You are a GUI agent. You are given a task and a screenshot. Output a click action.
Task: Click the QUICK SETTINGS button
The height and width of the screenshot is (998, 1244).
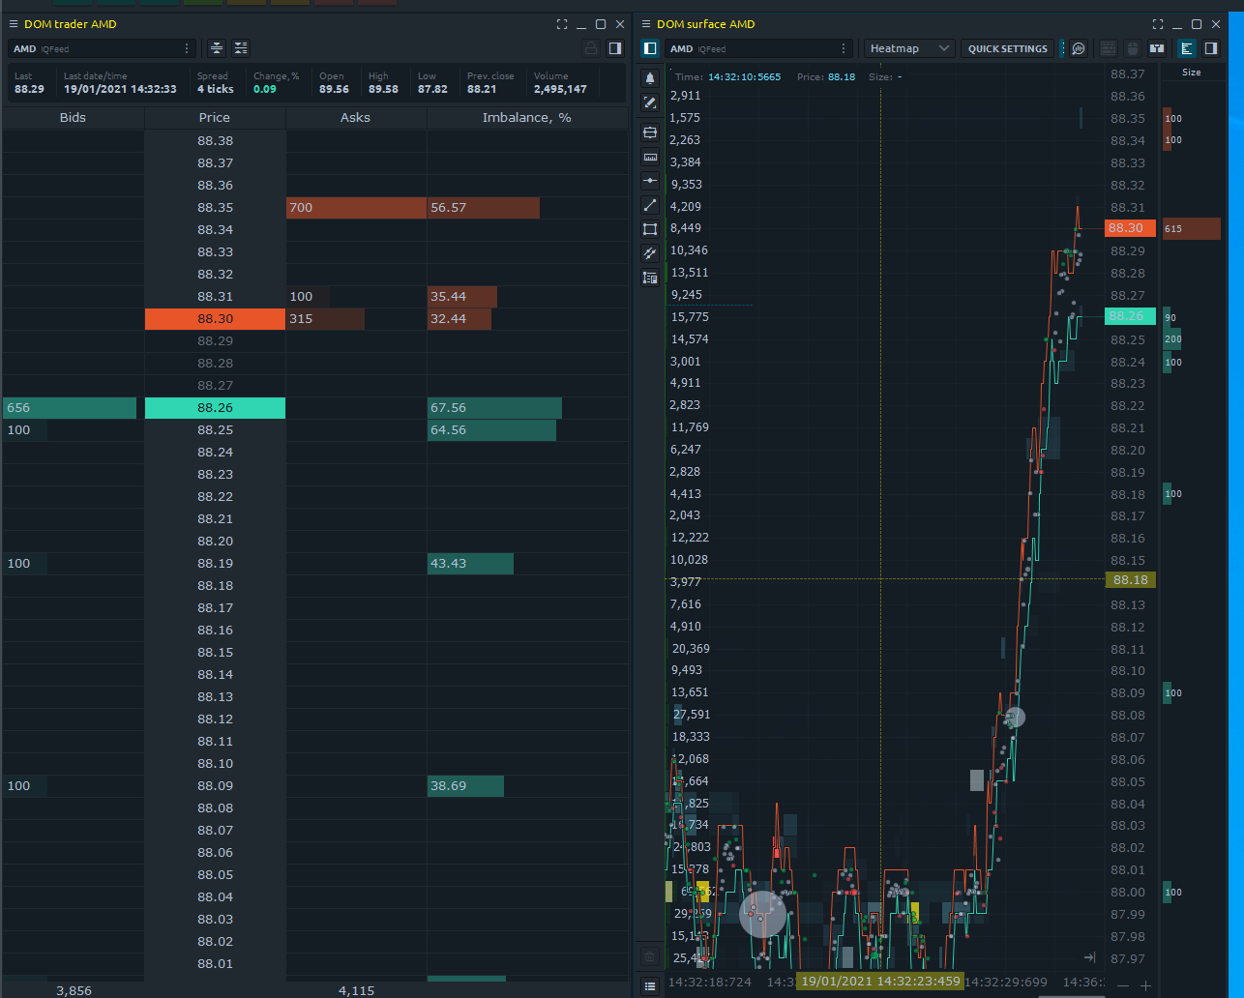pyautogui.click(x=1008, y=48)
